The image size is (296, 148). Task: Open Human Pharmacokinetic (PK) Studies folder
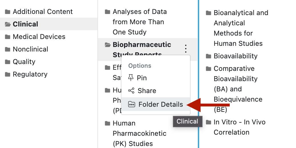[x=139, y=133]
